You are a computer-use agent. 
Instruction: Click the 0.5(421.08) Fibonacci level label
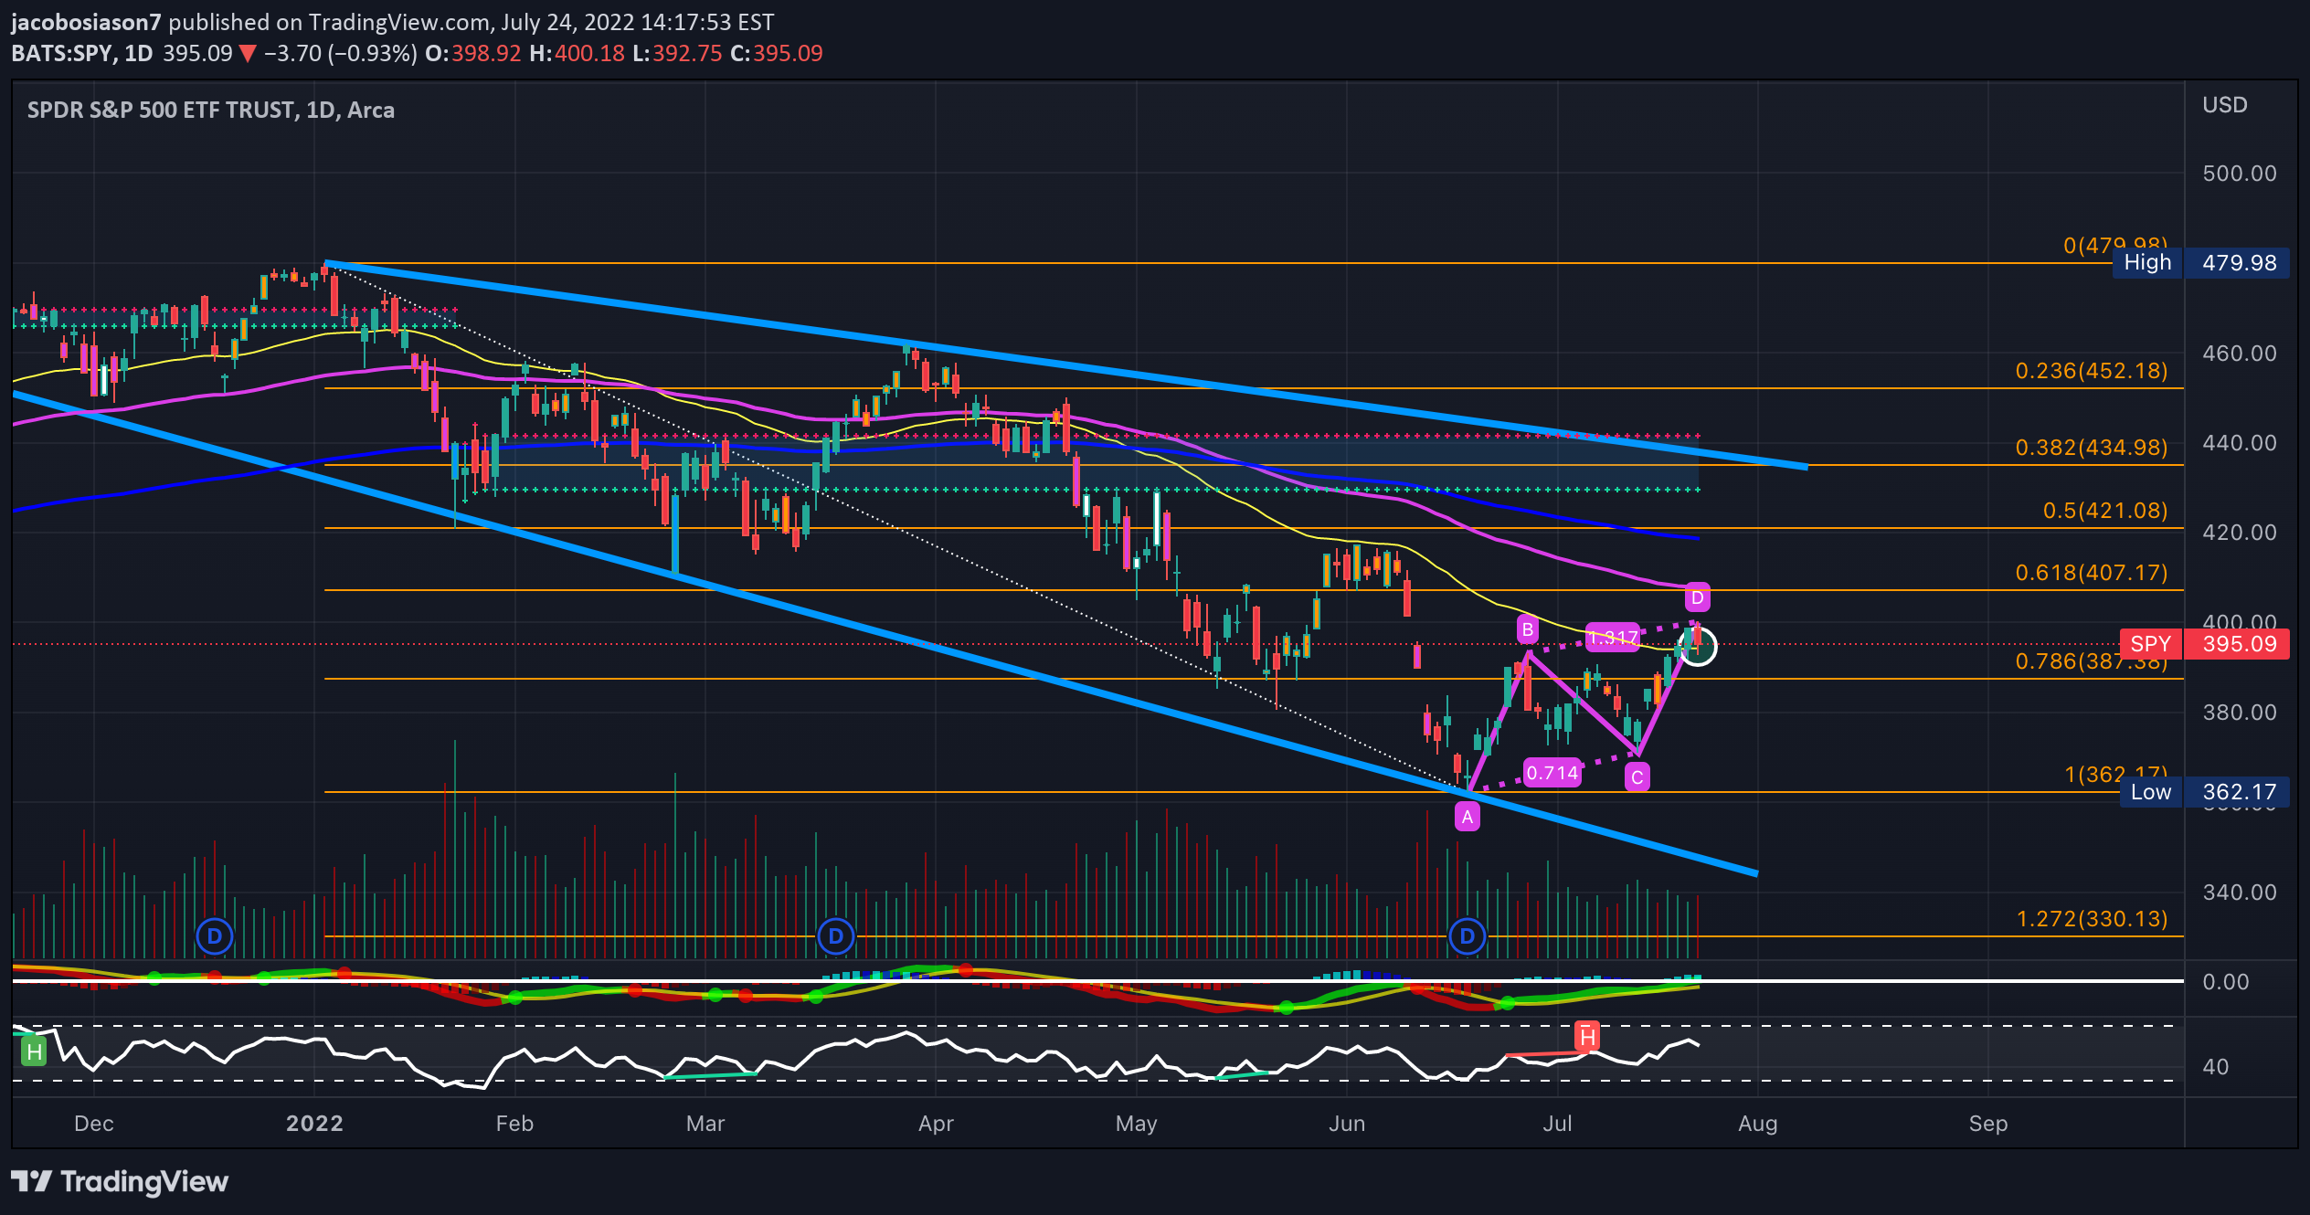click(2105, 511)
